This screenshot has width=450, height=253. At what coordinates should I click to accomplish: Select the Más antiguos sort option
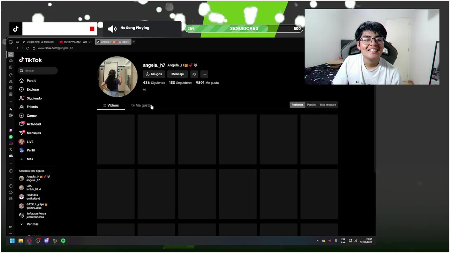tap(328, 105)
